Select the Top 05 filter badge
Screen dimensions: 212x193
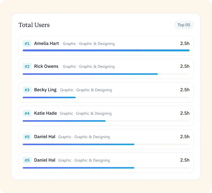tap(184, 25)
